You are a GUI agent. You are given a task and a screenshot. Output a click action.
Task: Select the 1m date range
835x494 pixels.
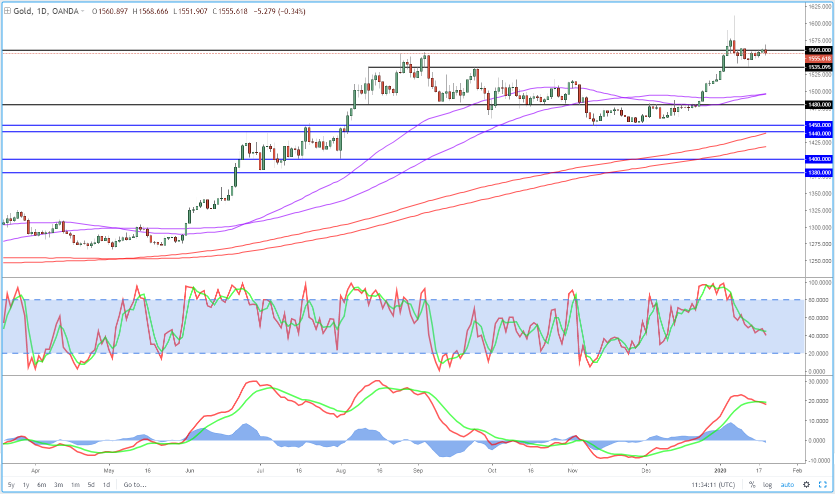click(76, 484)
